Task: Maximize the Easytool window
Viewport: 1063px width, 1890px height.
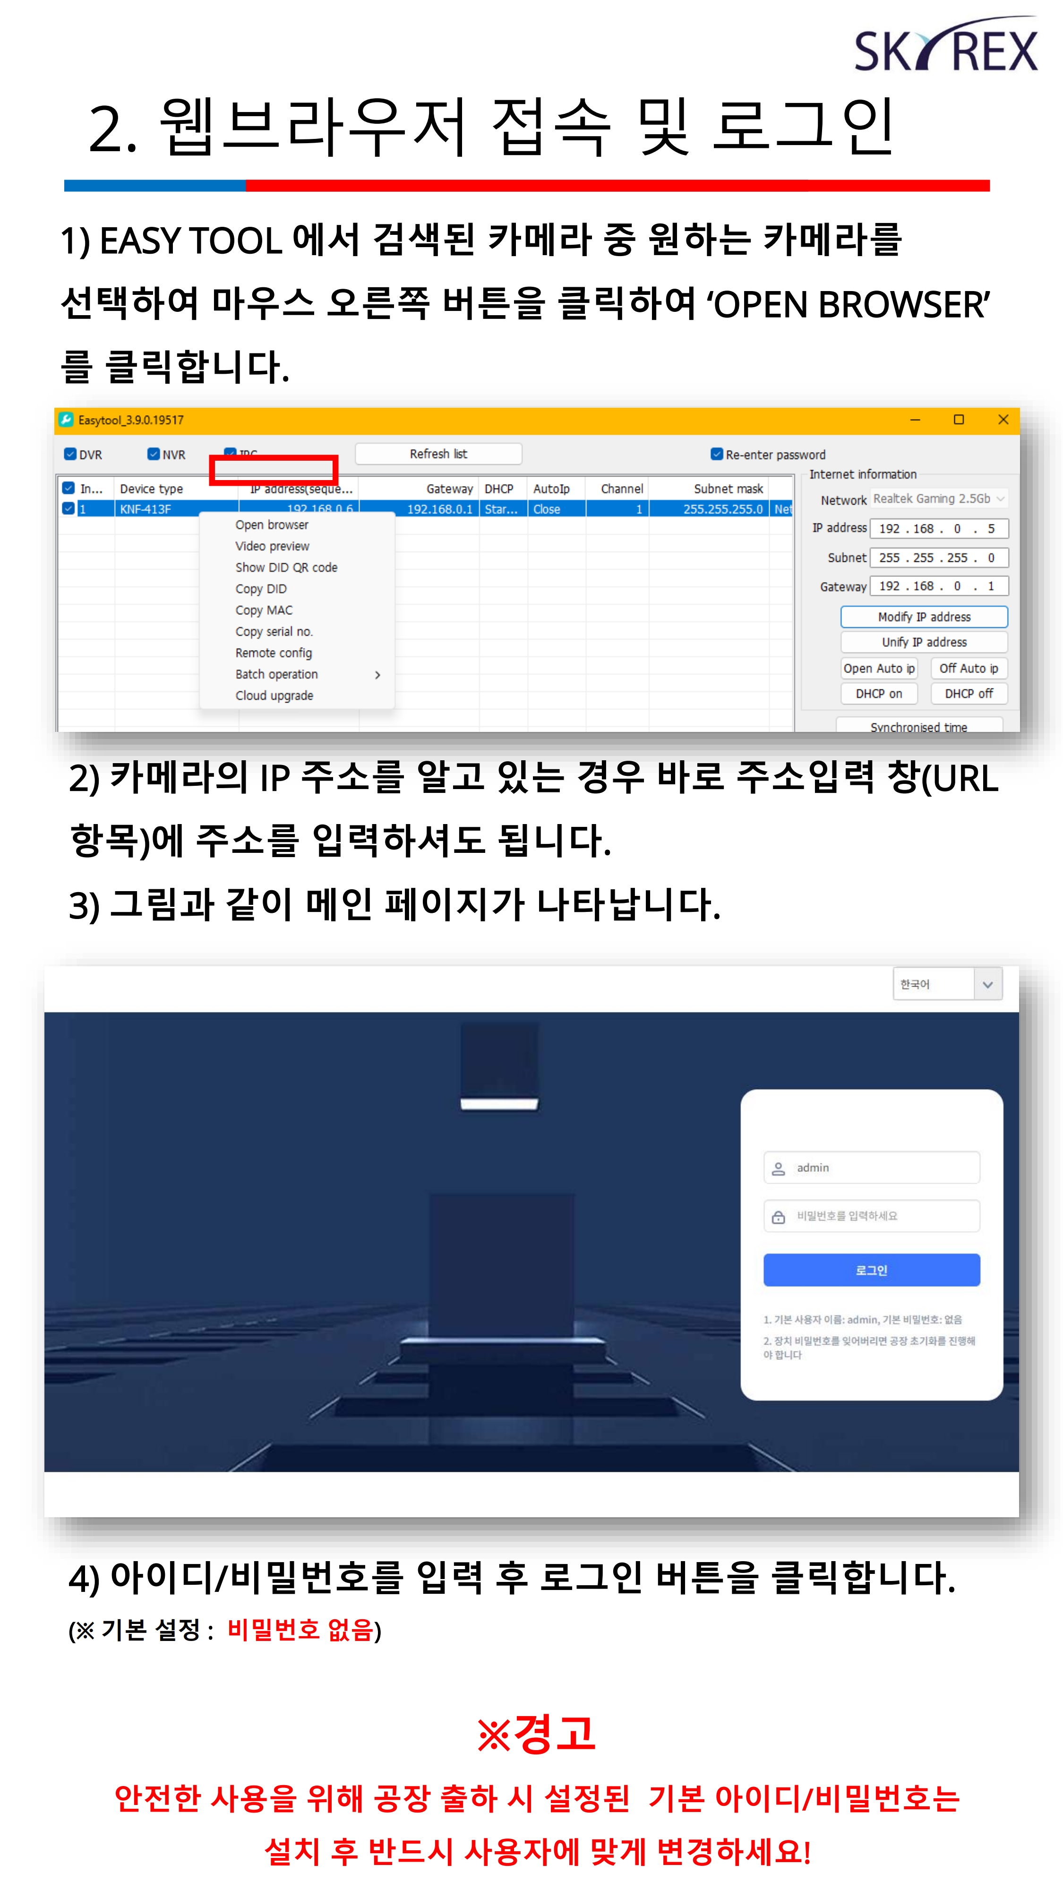Action: pos(958,420)
